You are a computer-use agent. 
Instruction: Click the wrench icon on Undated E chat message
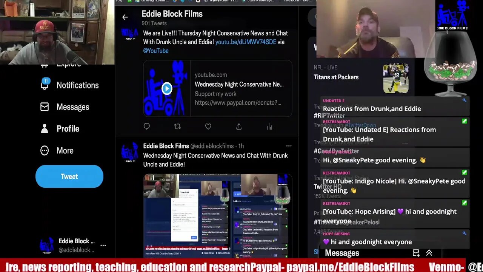(x=464, y=100)
